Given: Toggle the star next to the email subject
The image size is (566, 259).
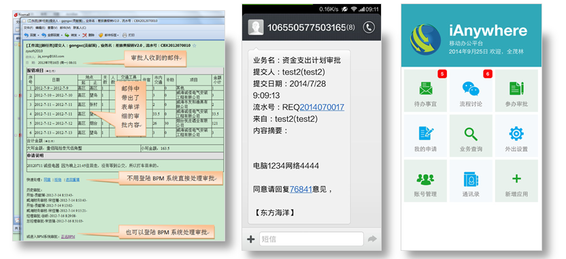Looking at the screenshot, I should pos(195,46).
